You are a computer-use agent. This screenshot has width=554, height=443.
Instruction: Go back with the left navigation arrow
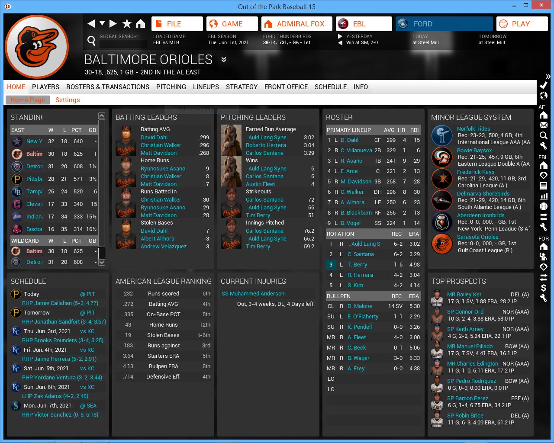[91, 23]
